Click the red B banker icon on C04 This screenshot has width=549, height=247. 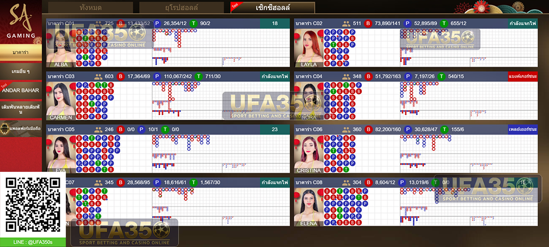point(368,77)
